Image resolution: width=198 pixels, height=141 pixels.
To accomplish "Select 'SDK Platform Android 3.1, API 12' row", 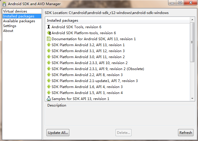I will (118, 51).
